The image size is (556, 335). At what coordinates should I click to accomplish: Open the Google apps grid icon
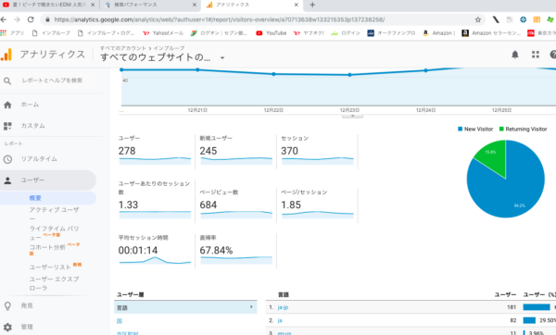(536, 55)
